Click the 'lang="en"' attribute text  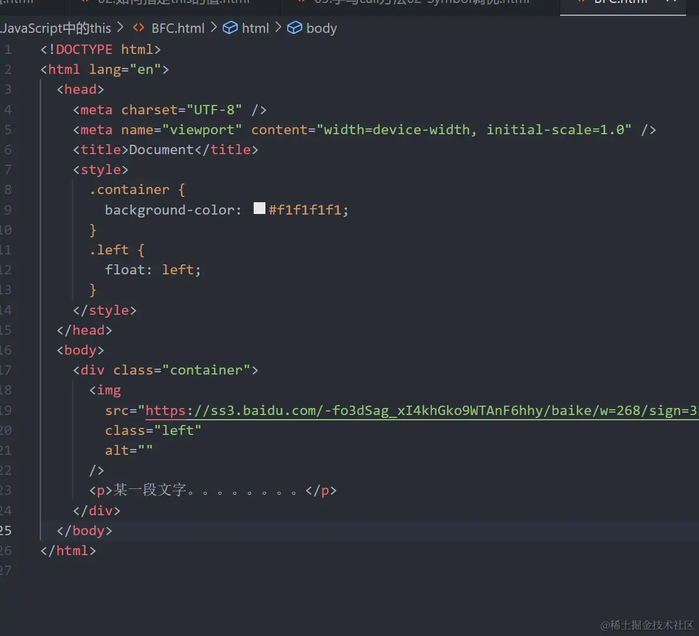[125, 69]
